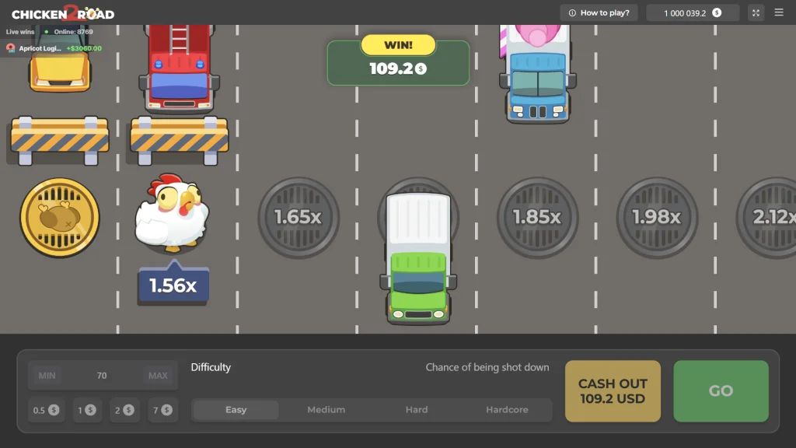Set bet to MIN
This screenshot has height=448, width=796.
(47, 376)
